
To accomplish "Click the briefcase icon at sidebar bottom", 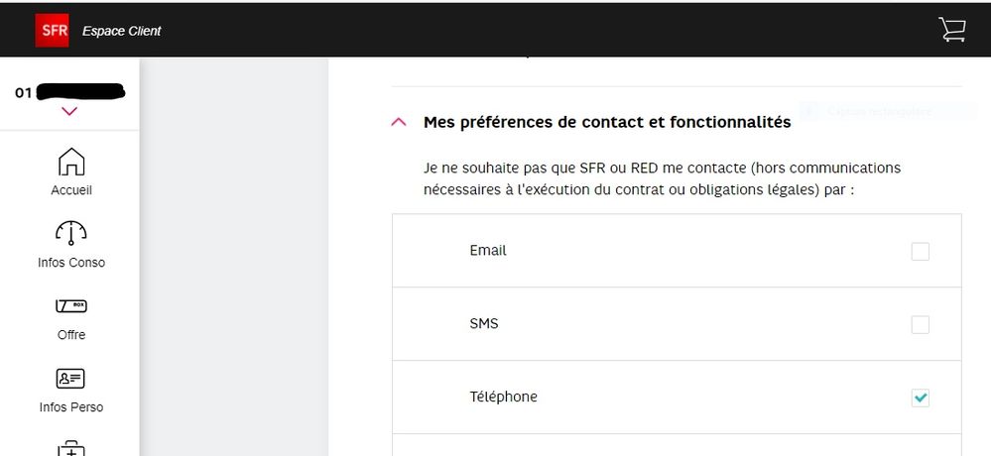I will 70,449.
